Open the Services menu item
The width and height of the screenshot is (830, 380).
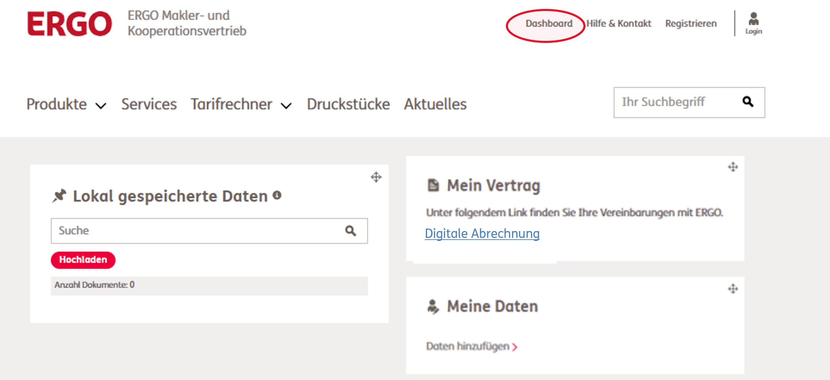(149, 104)
